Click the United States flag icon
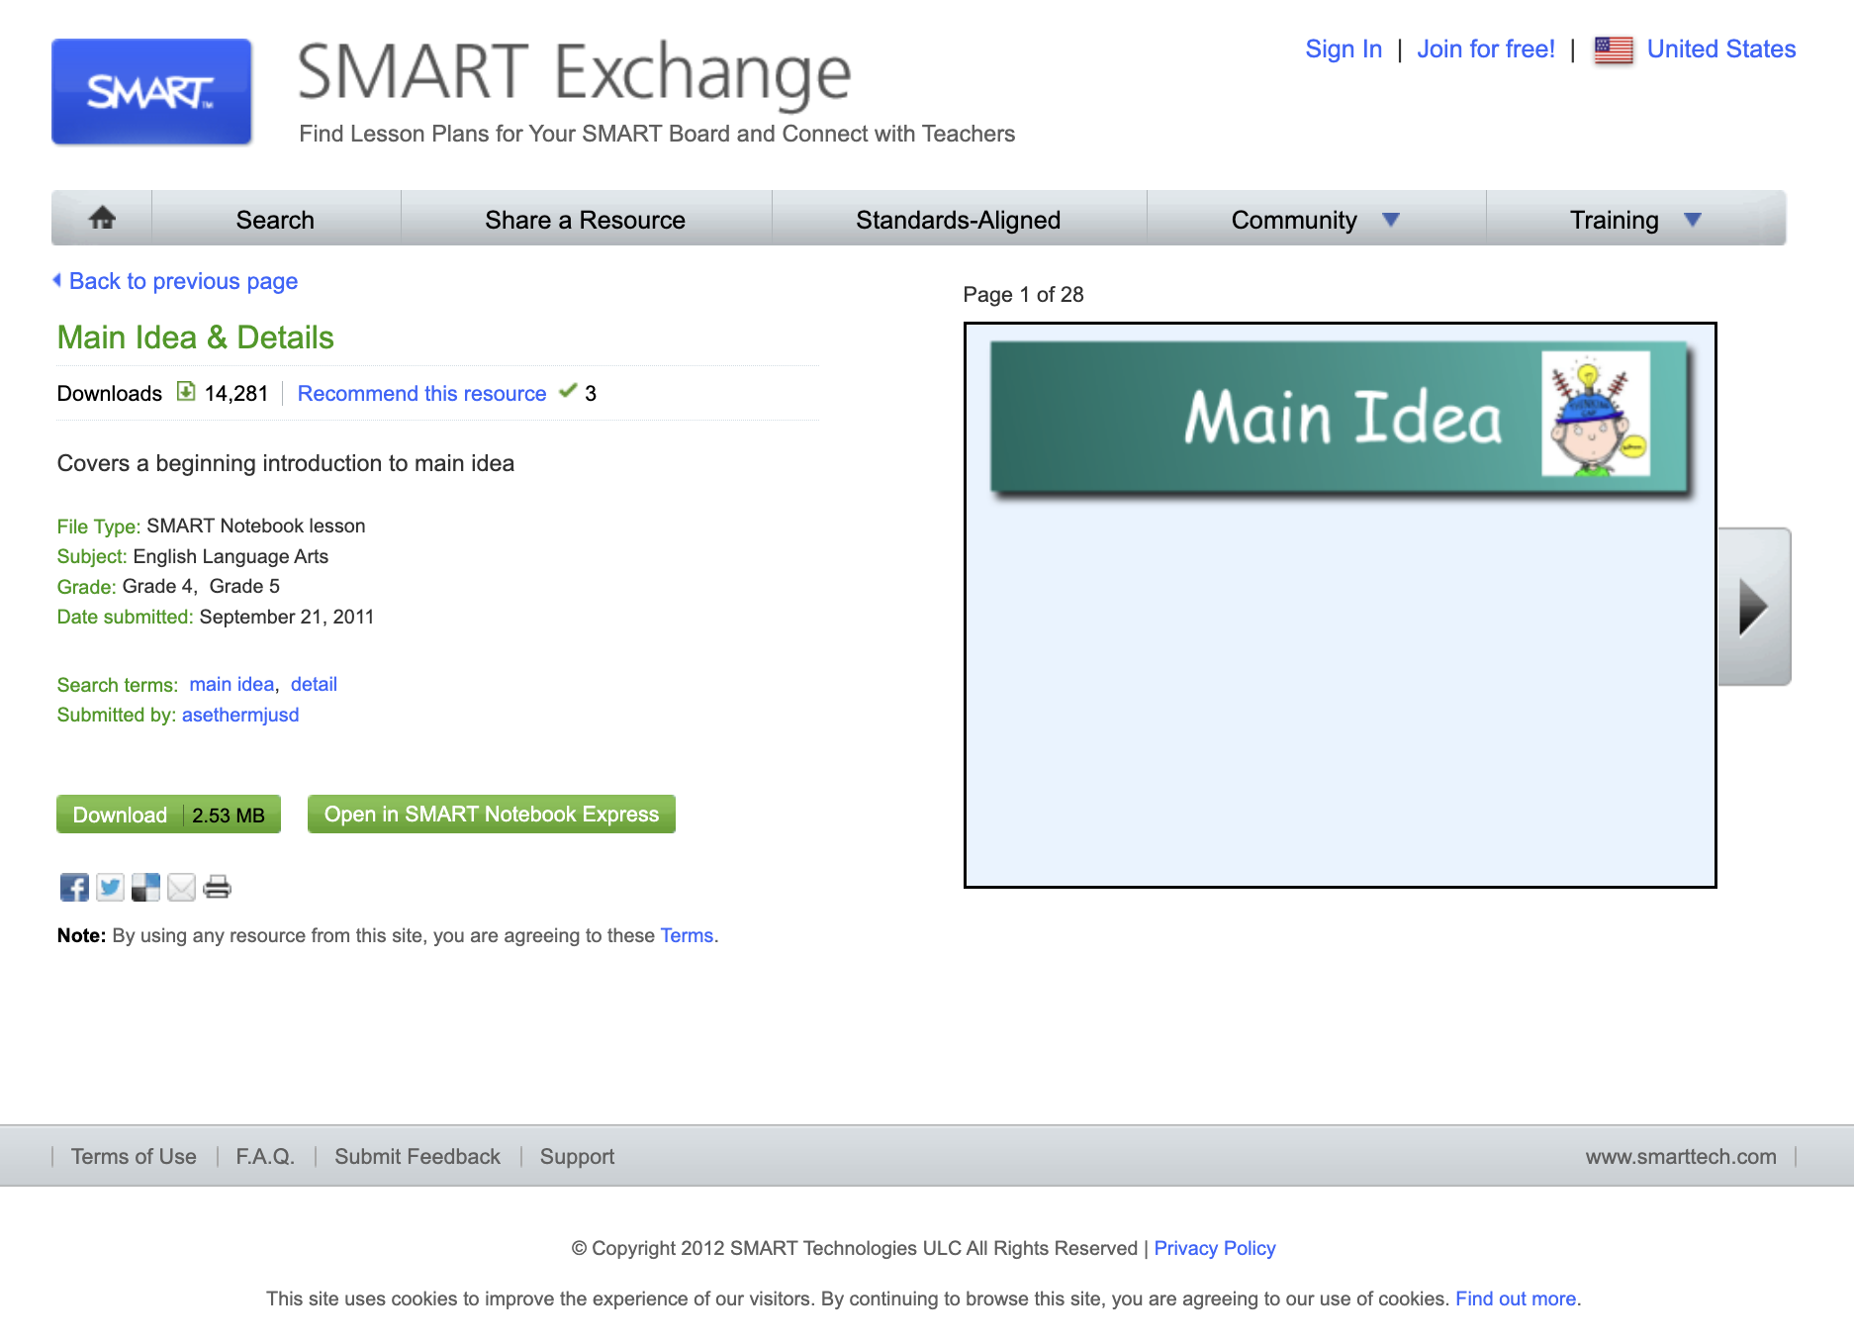 [x=1613, y=48]
